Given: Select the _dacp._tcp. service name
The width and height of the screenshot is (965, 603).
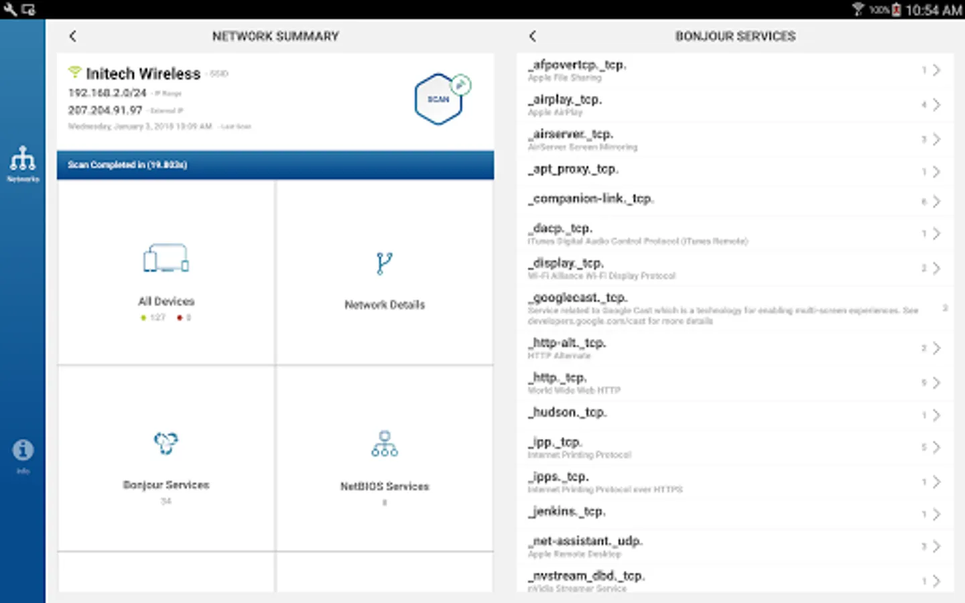Looking at the screenshot, I should point(560,228).
